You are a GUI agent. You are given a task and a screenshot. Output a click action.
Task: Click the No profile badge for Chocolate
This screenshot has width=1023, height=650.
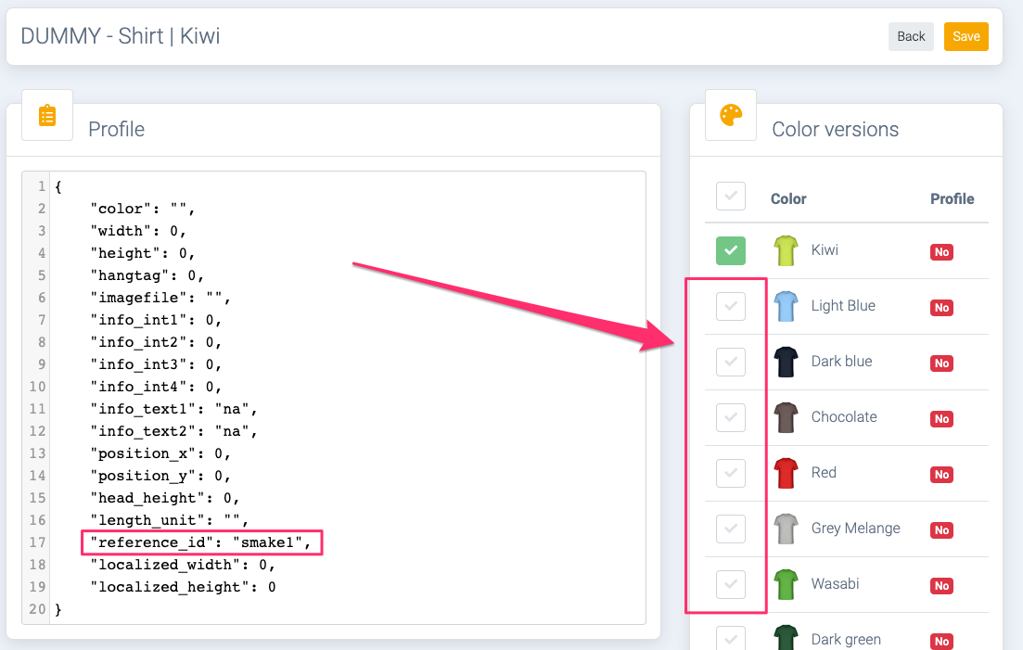coord(941,419)
